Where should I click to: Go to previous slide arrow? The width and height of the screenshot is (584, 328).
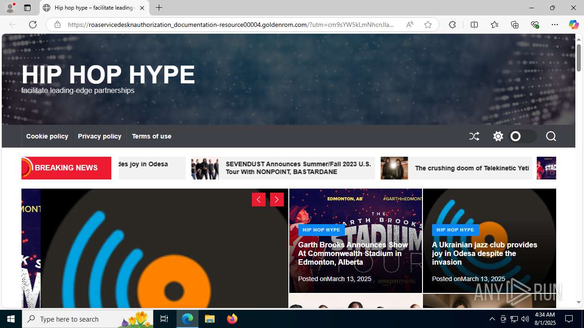259,200
